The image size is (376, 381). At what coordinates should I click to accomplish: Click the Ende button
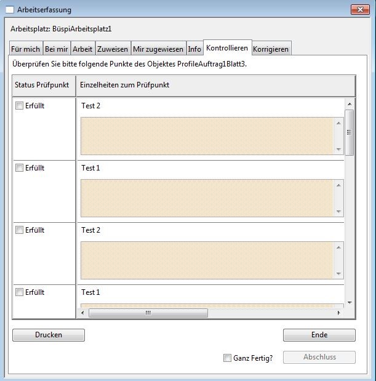click(x=319, y=335)
